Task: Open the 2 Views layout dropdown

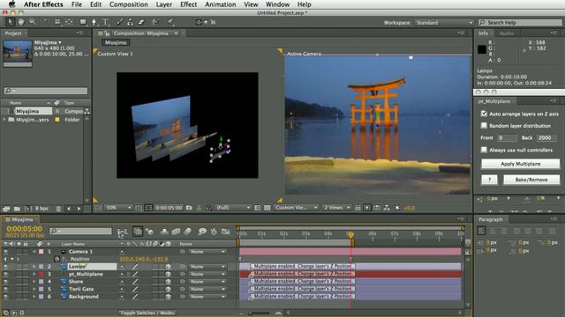Action: tap(336, 208)
